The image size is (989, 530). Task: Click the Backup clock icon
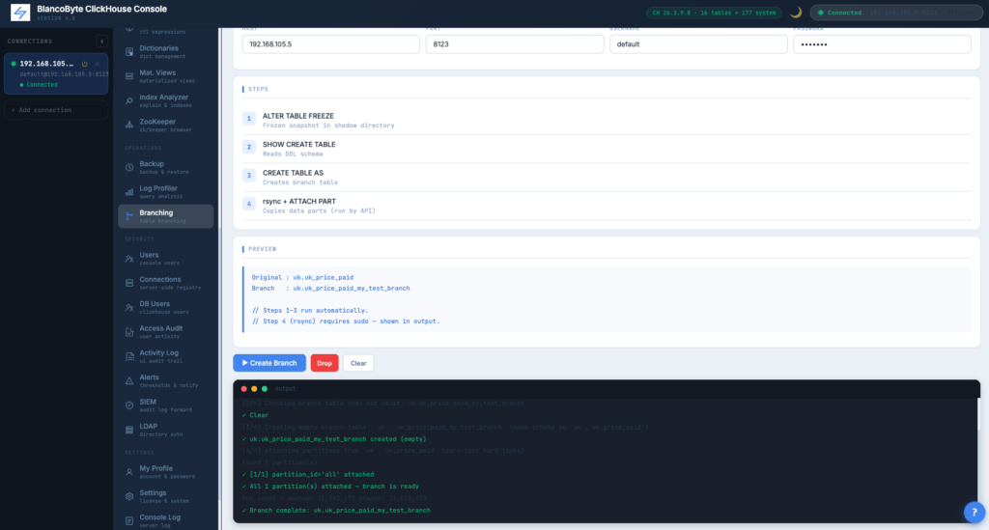(x=129, y=168)
